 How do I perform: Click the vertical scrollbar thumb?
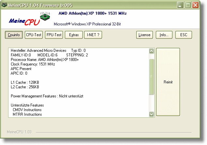point(151,77)
